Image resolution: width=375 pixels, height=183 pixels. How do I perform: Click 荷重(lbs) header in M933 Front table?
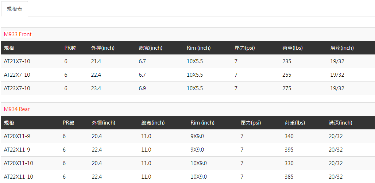pos(293,48)
